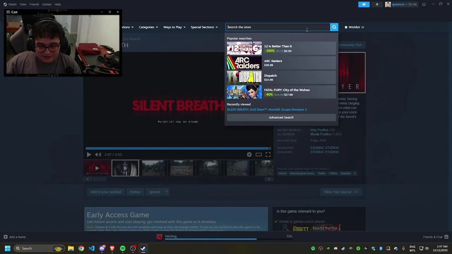
Task: Open the View menu
Action: click(23, 4)
